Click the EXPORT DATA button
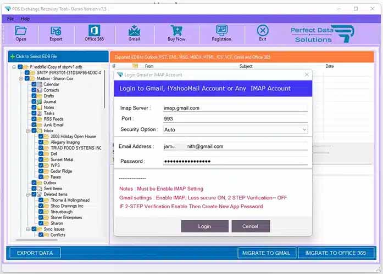Viewport: 383px width, 274px height. tap(35, 253)
